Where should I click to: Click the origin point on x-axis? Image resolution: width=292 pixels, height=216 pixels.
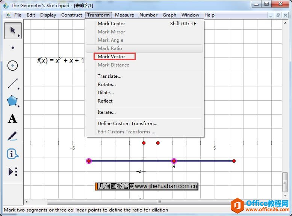(144, 143)
